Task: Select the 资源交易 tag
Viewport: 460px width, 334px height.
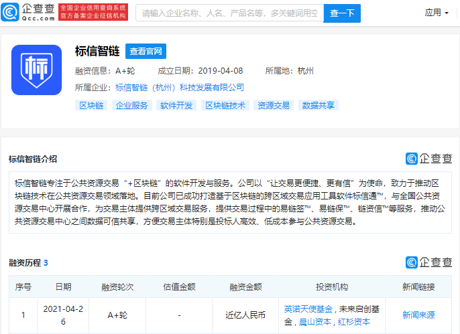Action: coord(274,105)
